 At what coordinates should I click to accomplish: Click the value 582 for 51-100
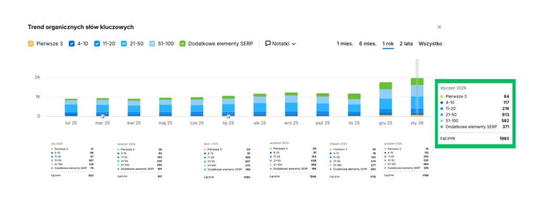tap(505, 121)
